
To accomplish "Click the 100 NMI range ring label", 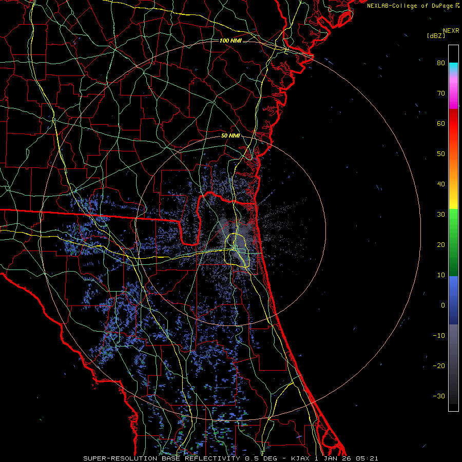I will click(x=230, y=41).
